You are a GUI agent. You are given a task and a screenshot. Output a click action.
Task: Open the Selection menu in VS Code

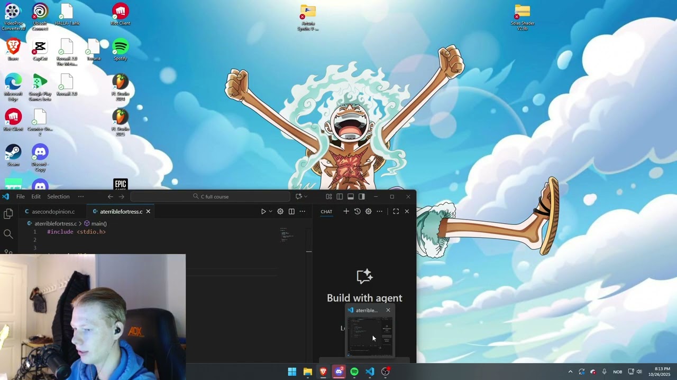pyautogui.click(x=58, y=196)
